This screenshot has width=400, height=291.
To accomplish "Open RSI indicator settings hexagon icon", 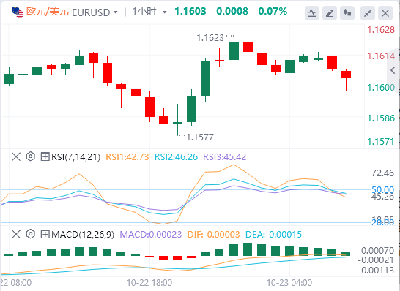I will (x=31, y=156).
